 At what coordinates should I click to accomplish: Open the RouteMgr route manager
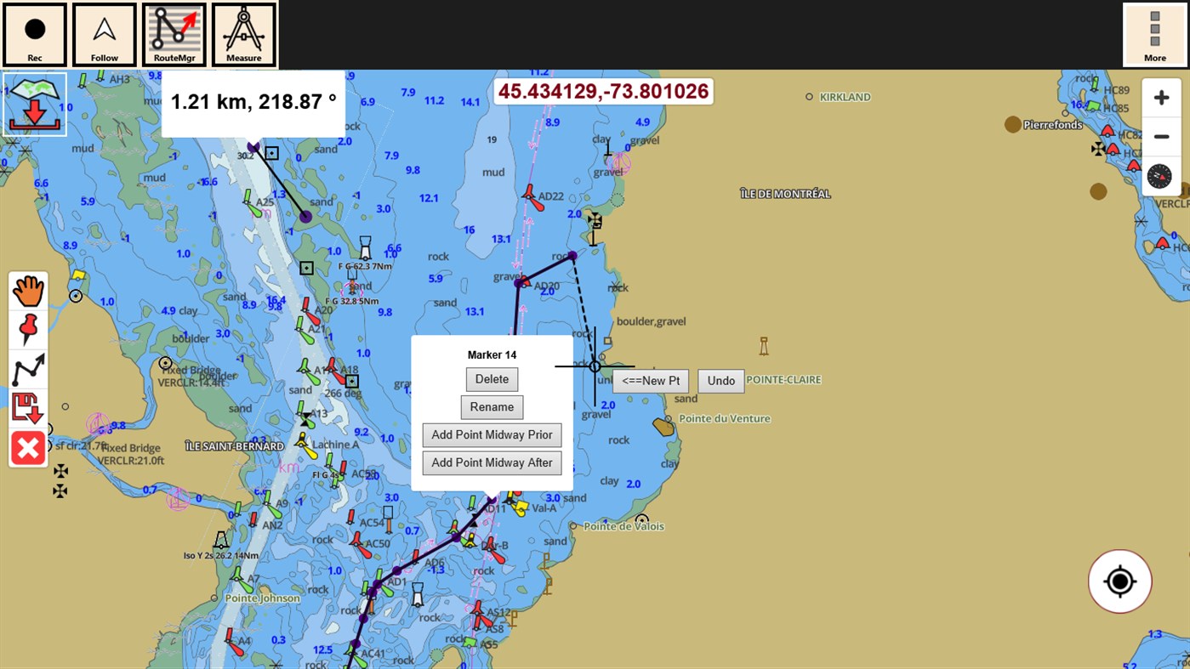pyautogui.click(x=174, y=34)
